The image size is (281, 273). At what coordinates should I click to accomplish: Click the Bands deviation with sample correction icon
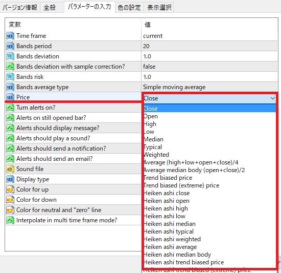coord(10,67)
